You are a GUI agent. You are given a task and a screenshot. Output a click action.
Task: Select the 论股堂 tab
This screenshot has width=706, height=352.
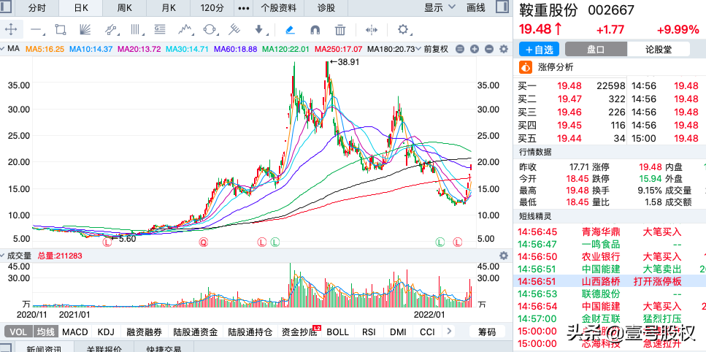pyautogui.click(x=658, y=49)
